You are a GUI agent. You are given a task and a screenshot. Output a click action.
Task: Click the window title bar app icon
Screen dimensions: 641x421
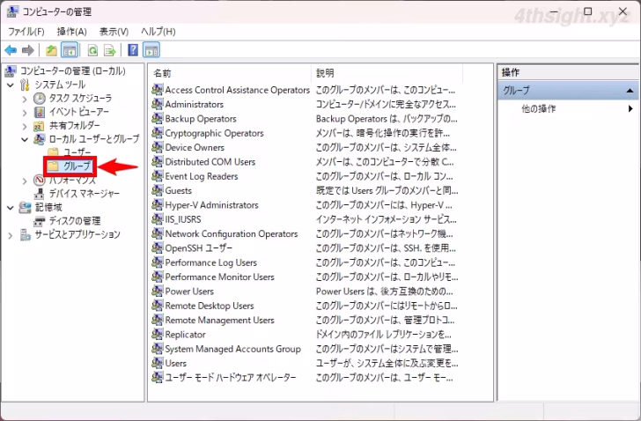click(12, 11)
